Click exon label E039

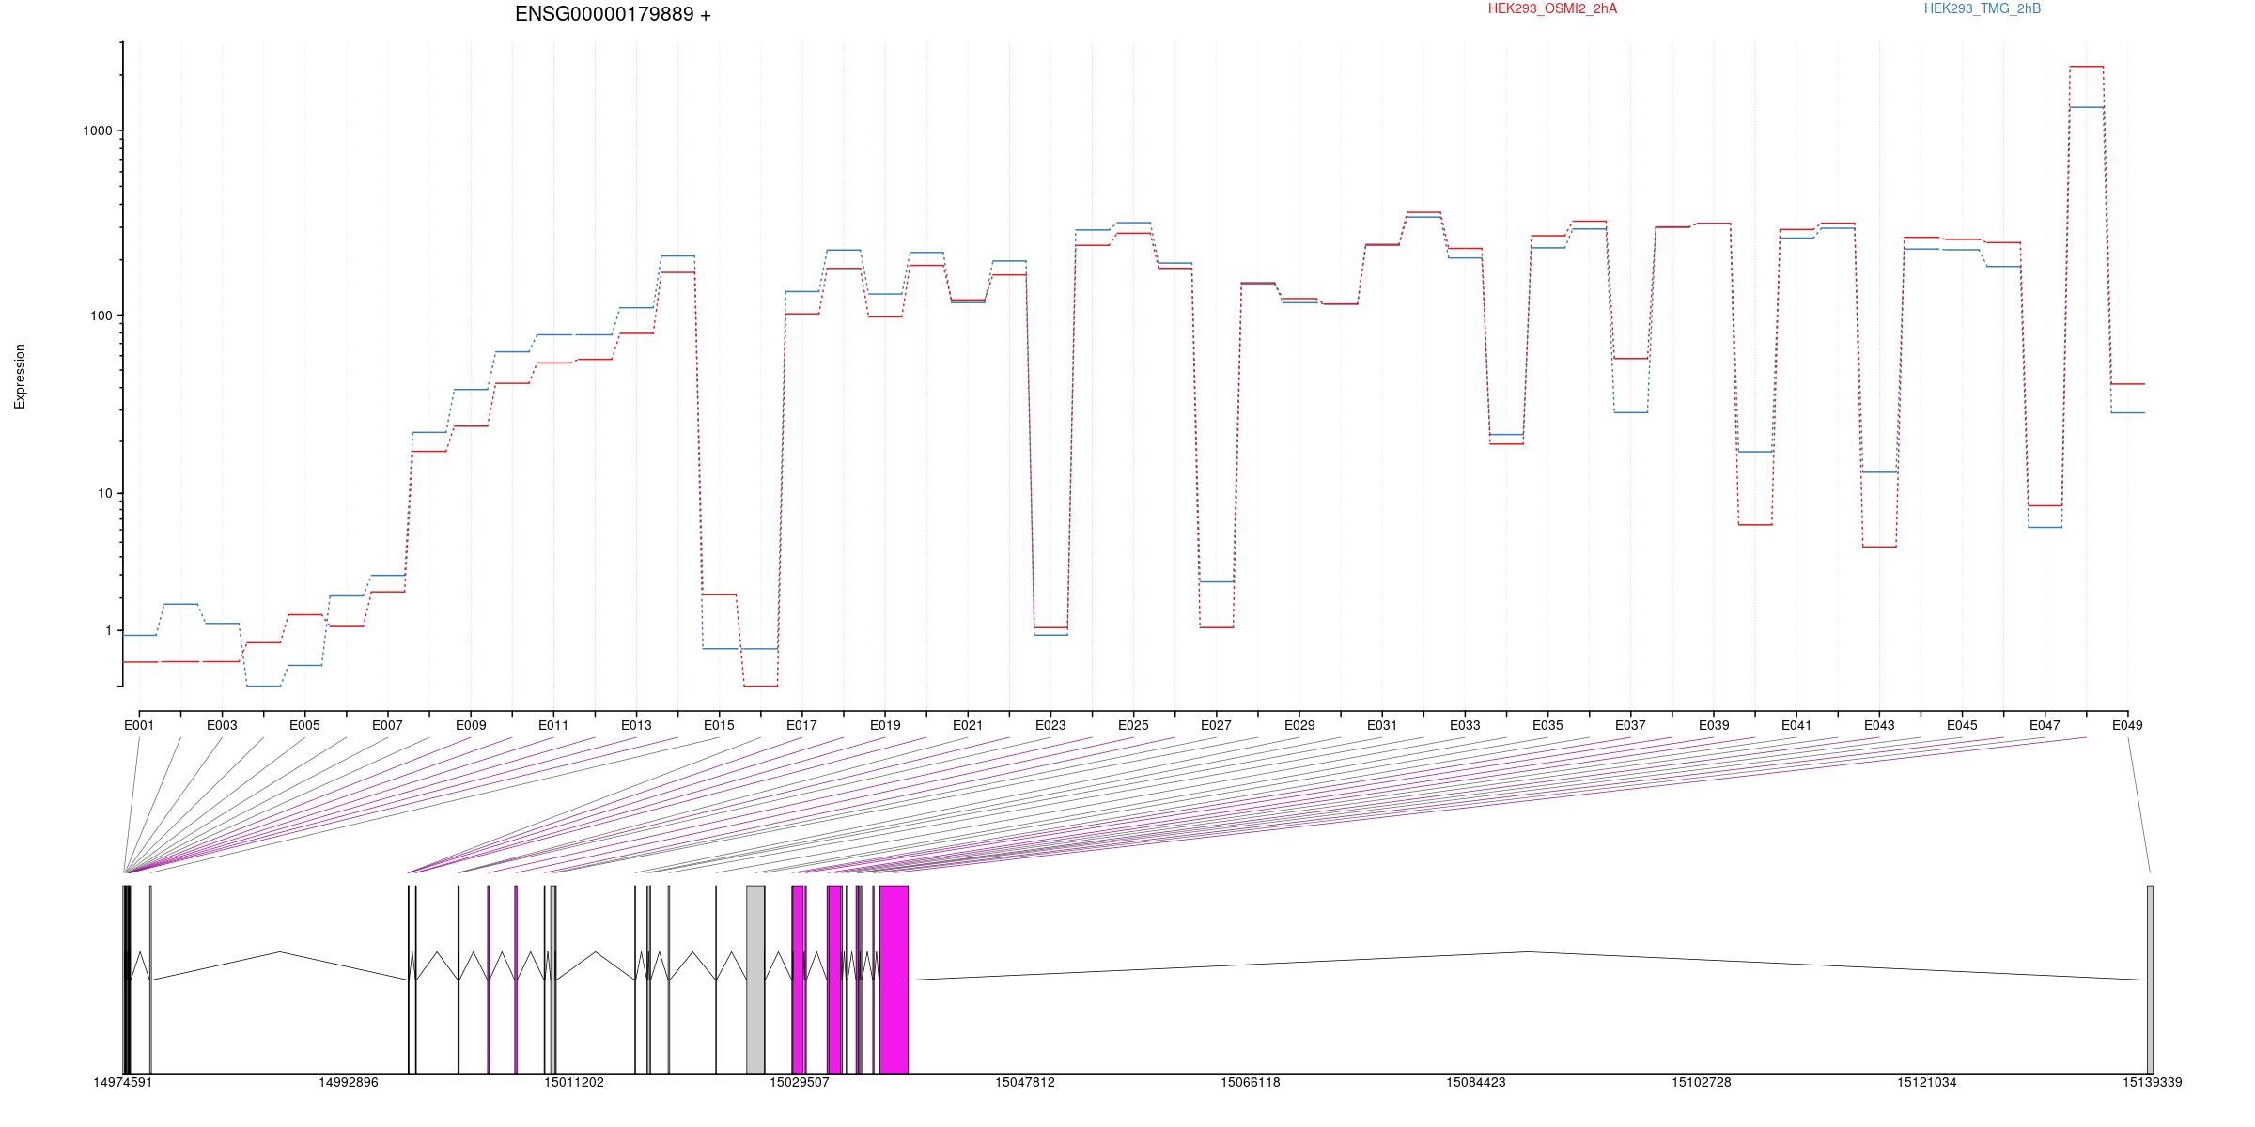point(1714,725)
